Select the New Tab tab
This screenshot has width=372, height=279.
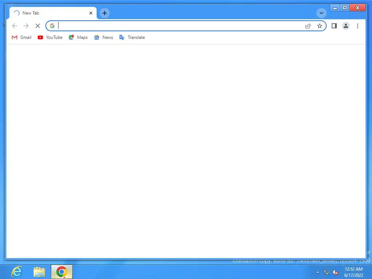53,13
